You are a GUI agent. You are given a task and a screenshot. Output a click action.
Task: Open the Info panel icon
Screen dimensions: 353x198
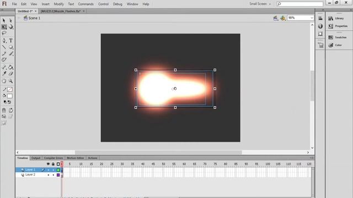point(320,26)
